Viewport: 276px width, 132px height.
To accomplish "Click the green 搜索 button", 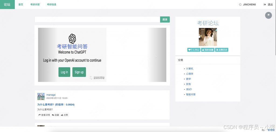I will point(165,20).
